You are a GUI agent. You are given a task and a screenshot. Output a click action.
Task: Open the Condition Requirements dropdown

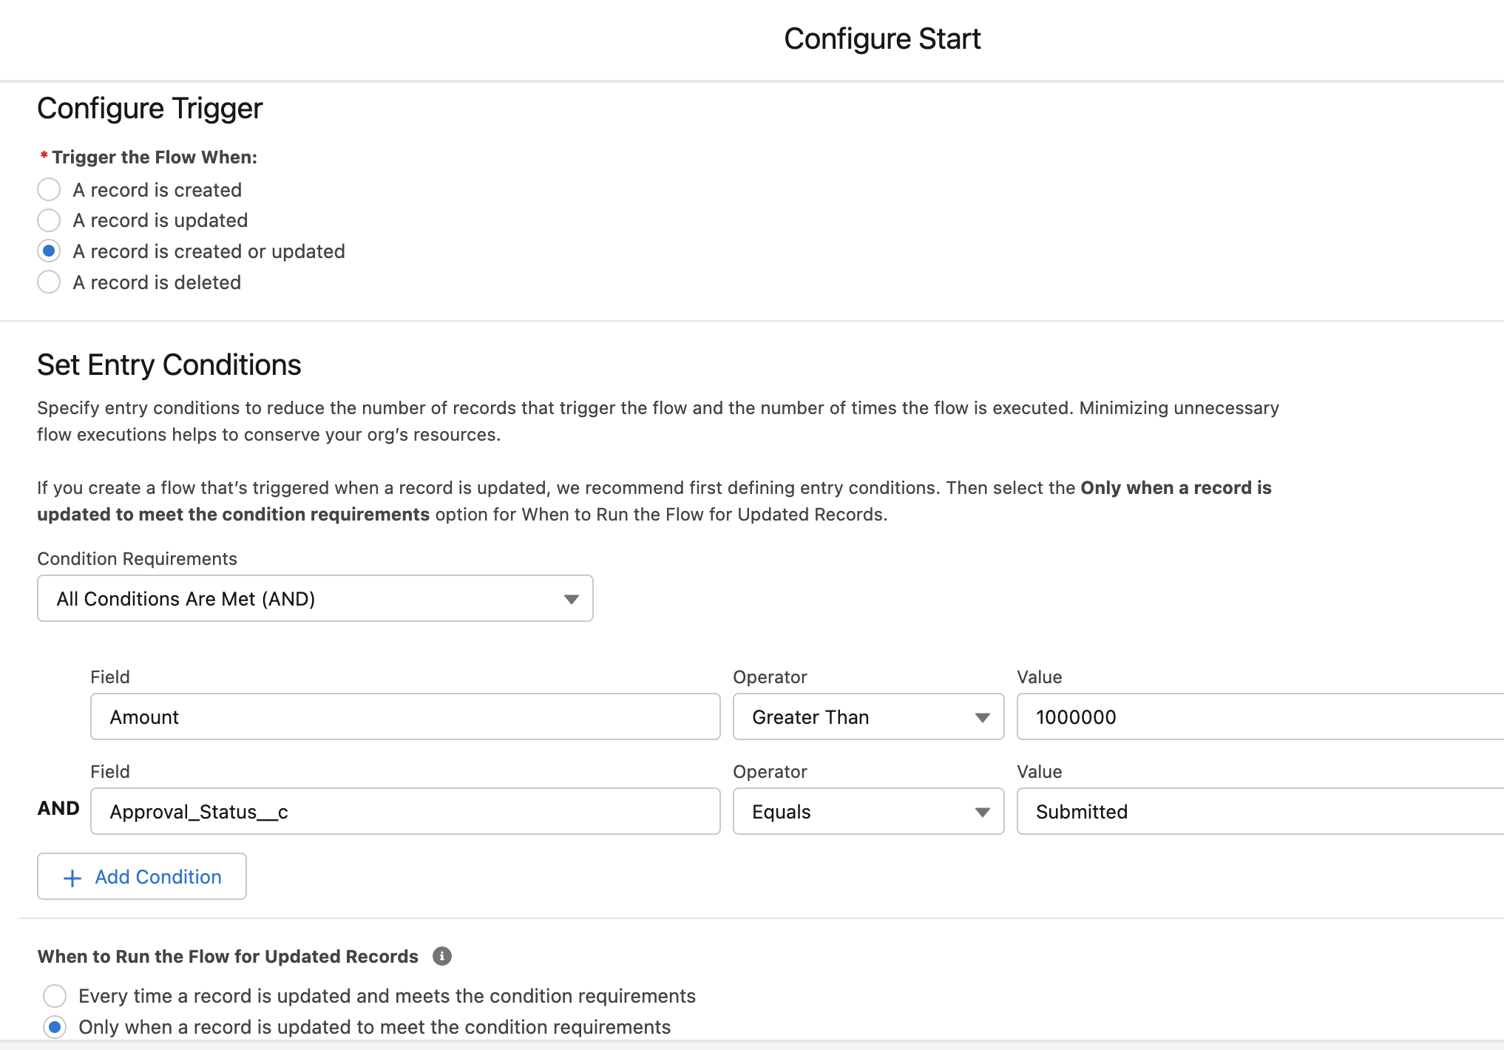315,598
